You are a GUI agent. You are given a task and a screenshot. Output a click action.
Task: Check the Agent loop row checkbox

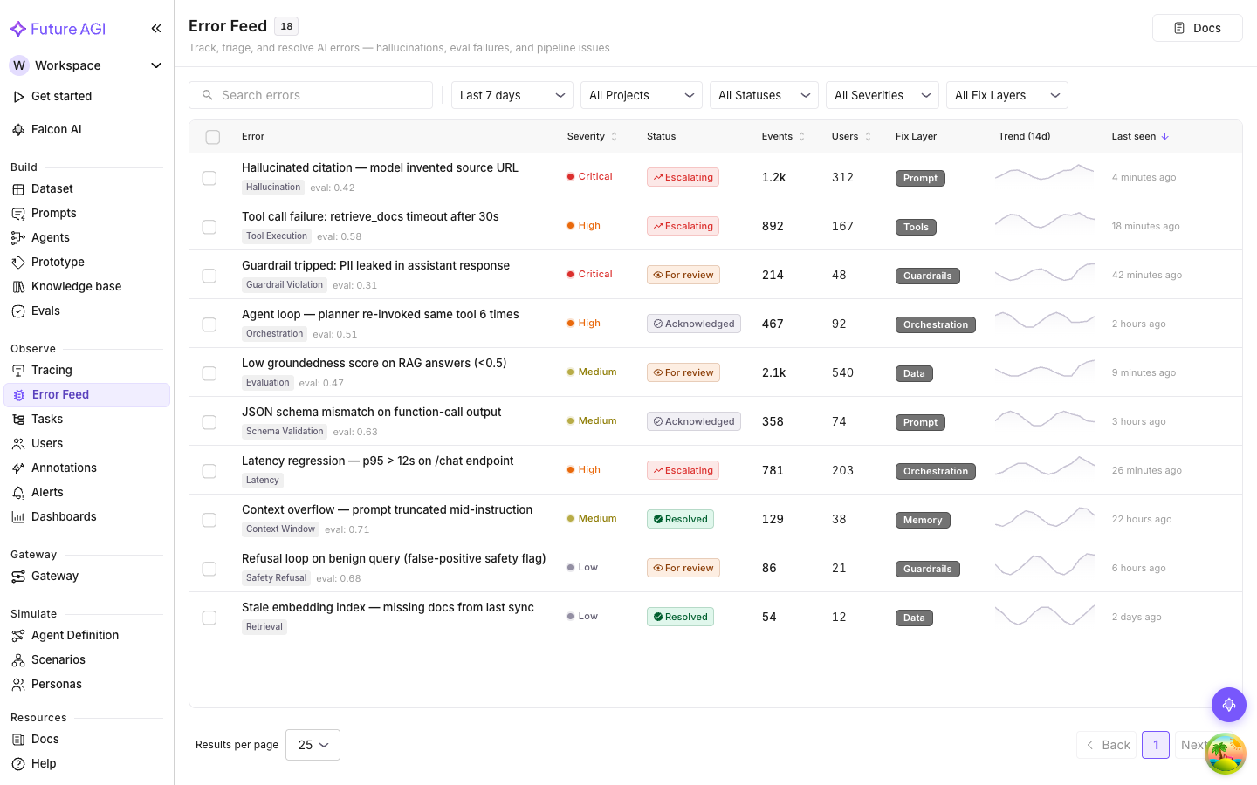tap(209, 324)
